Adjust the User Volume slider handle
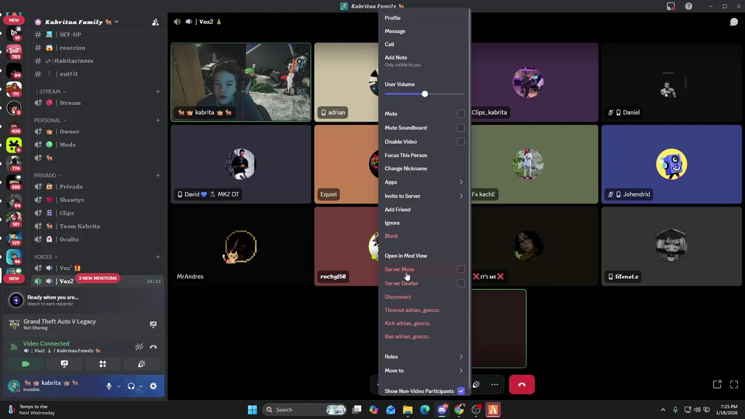745x419 pixels. coord(425,94)
